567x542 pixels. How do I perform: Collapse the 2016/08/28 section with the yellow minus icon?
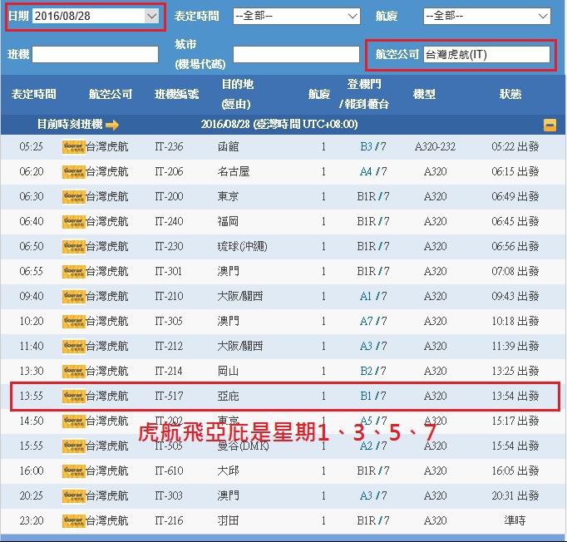(x=550, y=125)
